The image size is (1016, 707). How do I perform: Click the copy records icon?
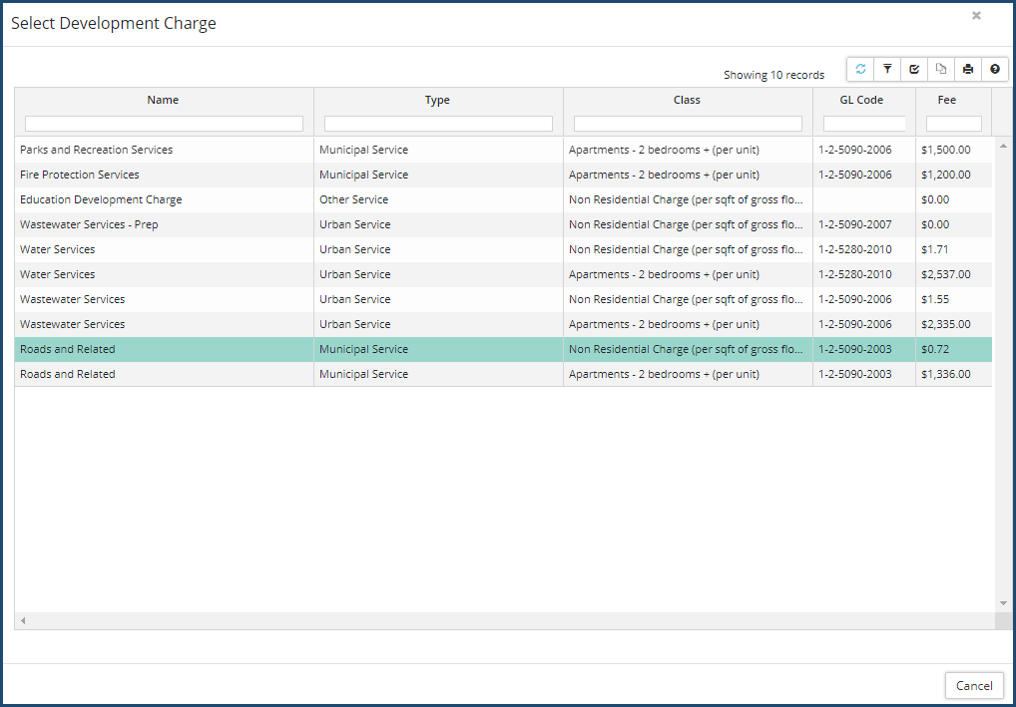pos(941,69)
